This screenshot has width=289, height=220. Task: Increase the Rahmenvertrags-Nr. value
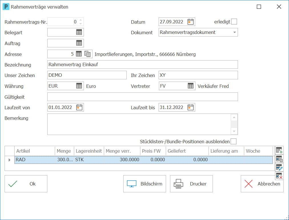[80, 20]
